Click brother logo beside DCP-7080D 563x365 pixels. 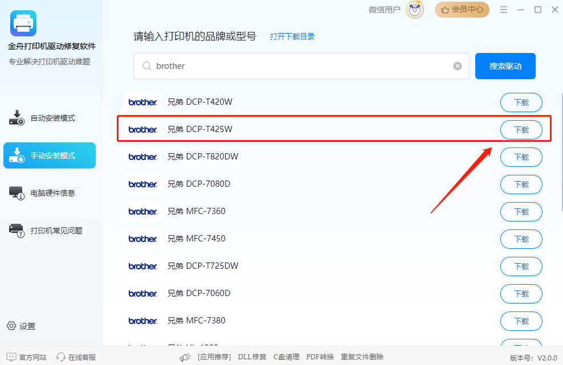point(142,184)
